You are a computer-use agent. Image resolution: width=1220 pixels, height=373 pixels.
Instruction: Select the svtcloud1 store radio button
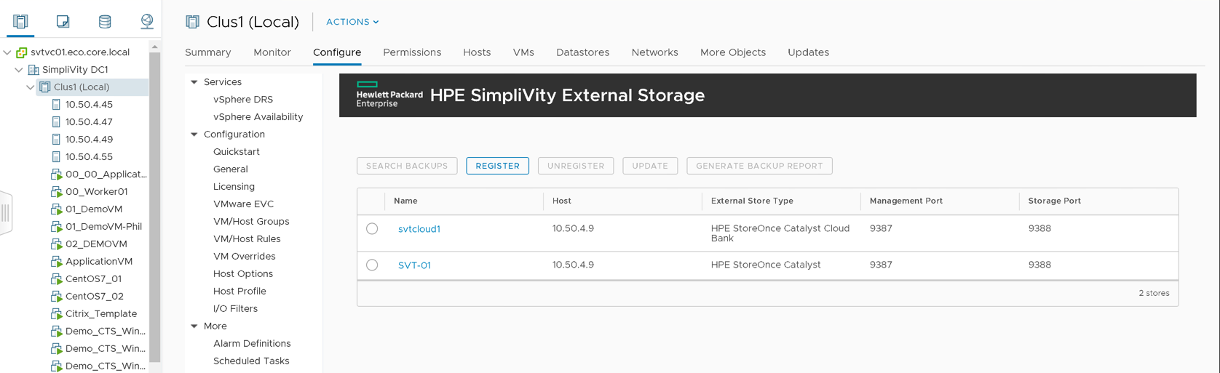click(x=372, y=228)
